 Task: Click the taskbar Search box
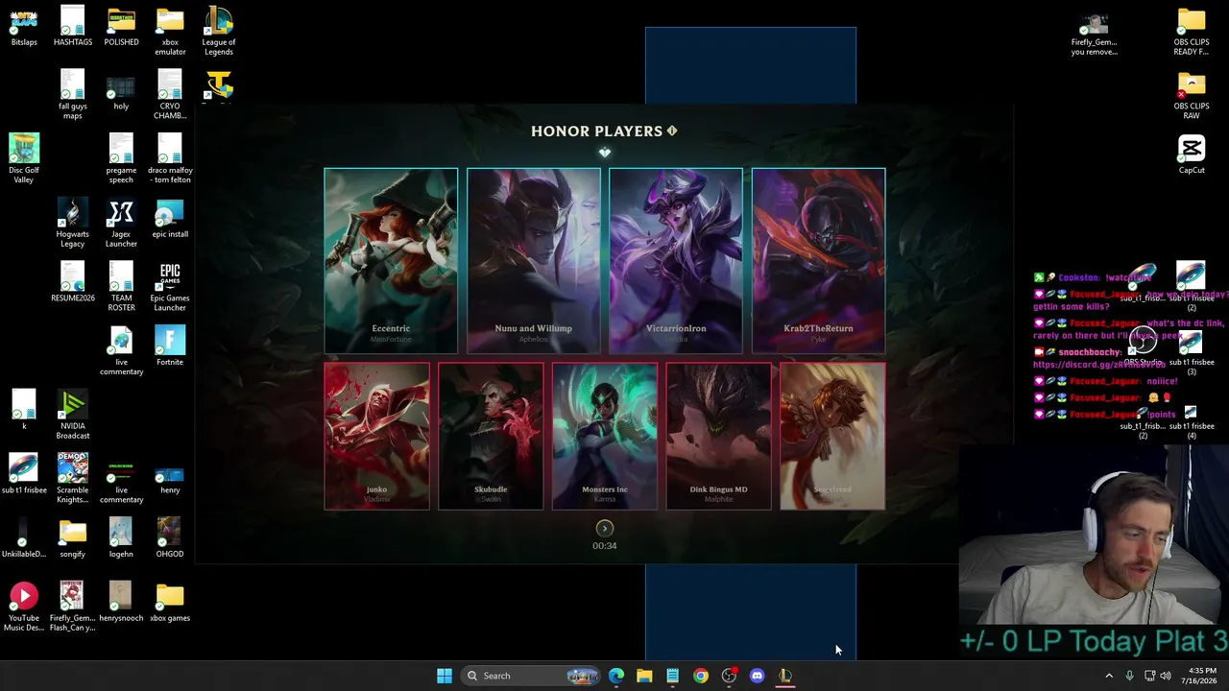pyautogui.click(x=531, y=676)
